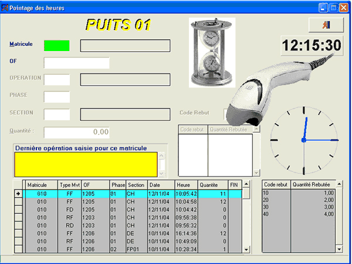Viewport: 352px width, 264px height.
Task: Click the Type Mvt column header
Action: [70, 185]
